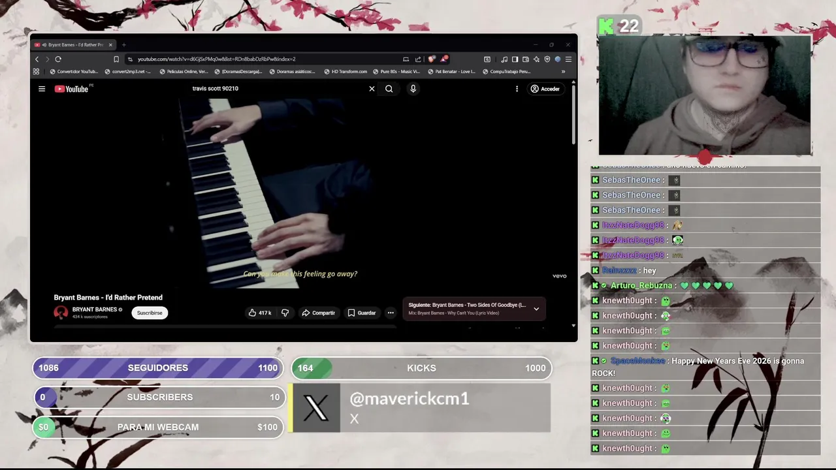The image size is (836, 470).
Task: Toggle the browser sidebar panel icon
Action: (515, 59)
